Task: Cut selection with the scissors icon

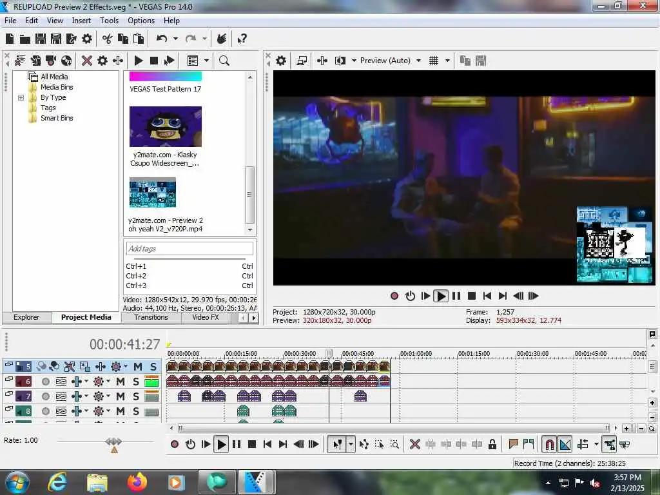Action: click(108, 39)
